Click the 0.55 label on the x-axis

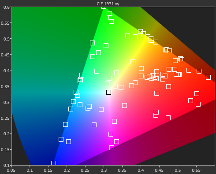tap(196, 170)
